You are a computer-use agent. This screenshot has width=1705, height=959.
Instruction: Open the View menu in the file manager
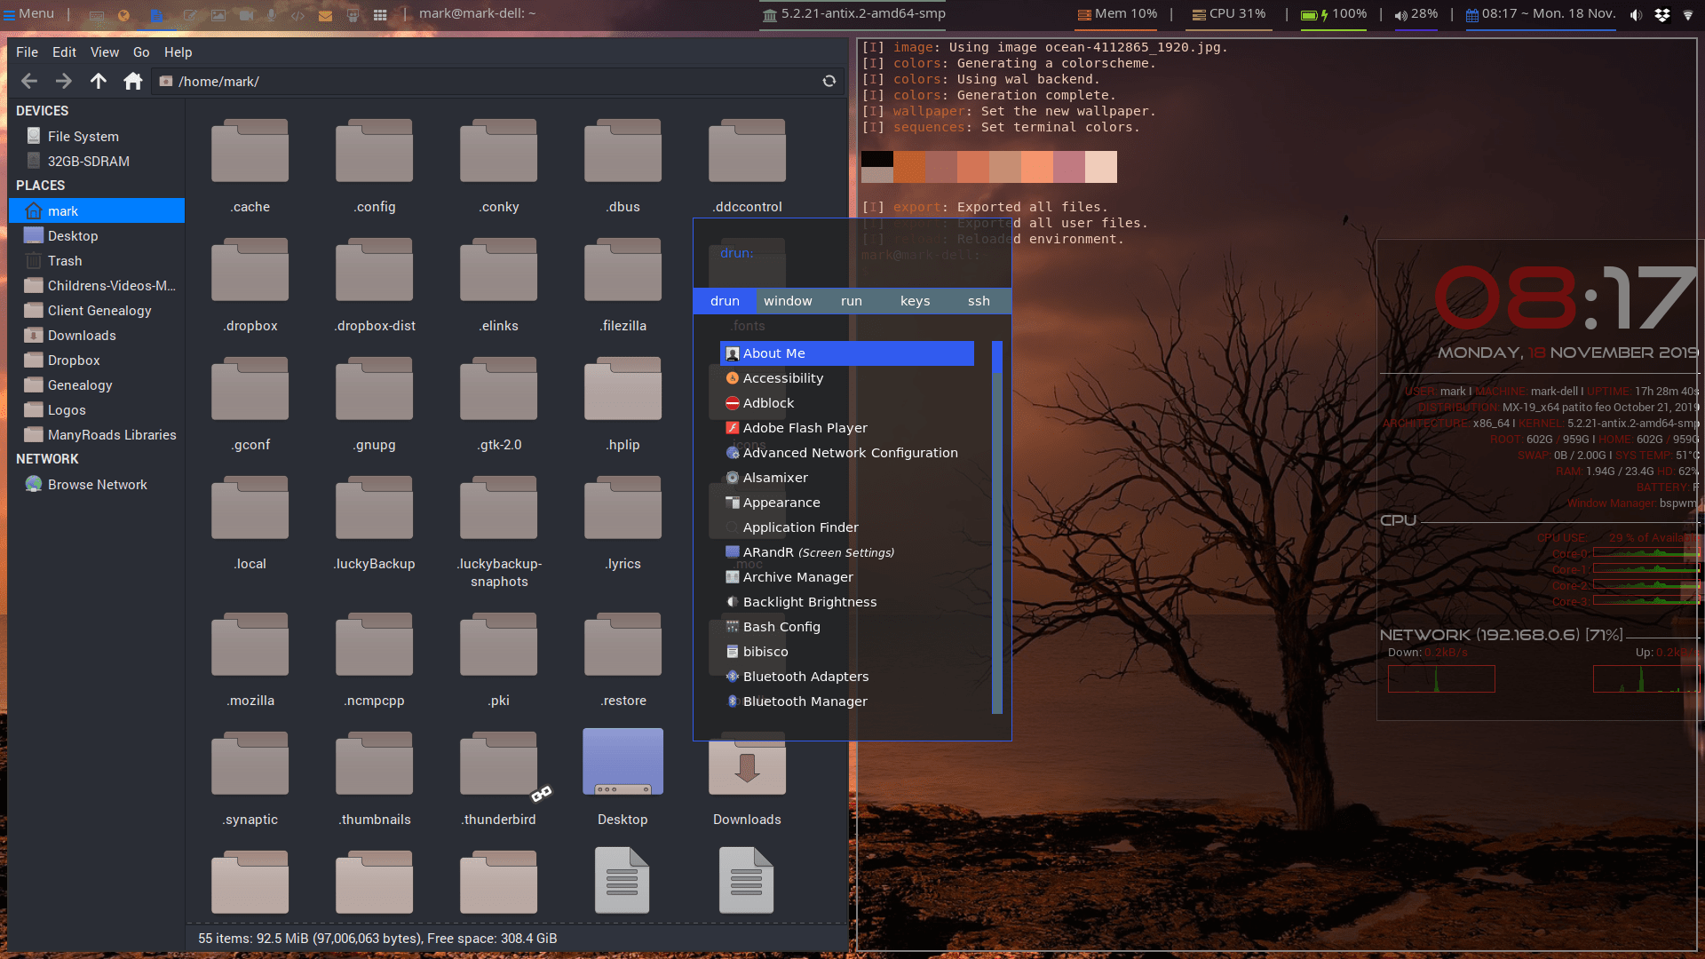tap(104, 52)
